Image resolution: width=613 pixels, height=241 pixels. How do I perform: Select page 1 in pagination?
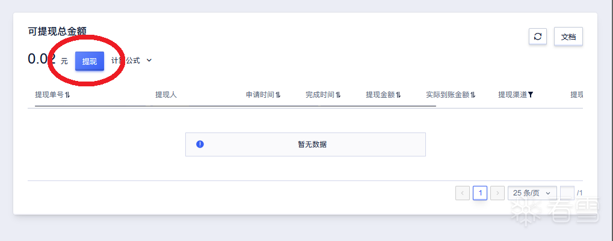(x=480, y=193)
